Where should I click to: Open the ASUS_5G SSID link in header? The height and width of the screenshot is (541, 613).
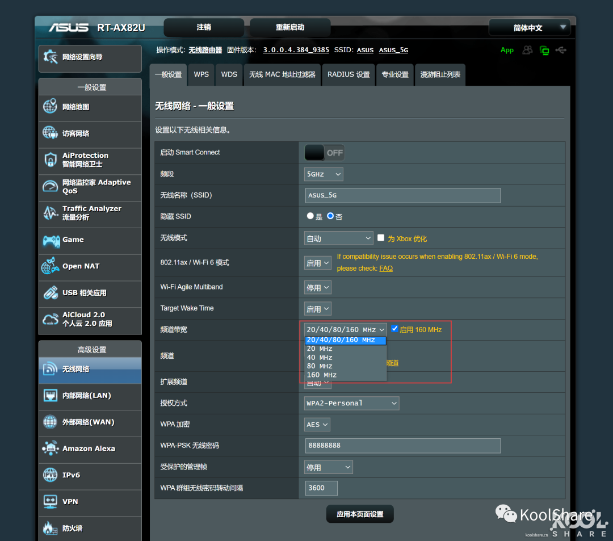[393, 50]
